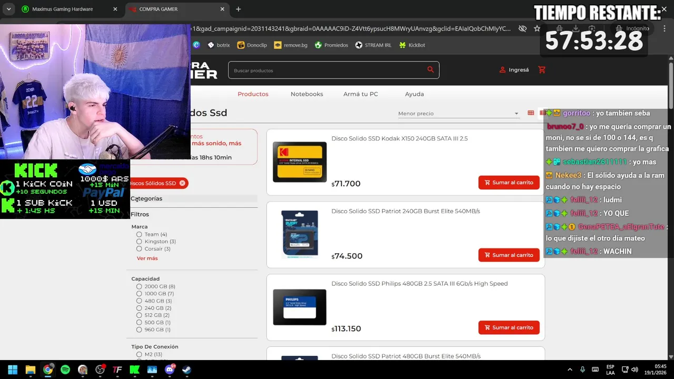Go to Armá tu PC

361,94
